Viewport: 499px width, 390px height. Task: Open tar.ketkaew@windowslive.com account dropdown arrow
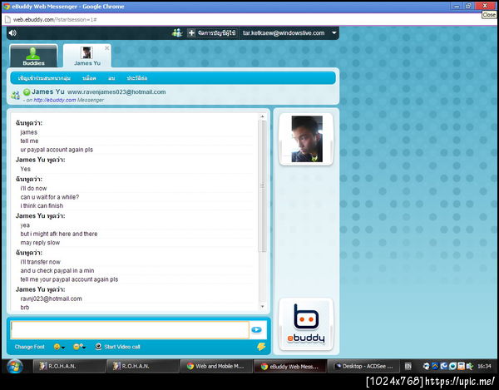tap(333, 32)
